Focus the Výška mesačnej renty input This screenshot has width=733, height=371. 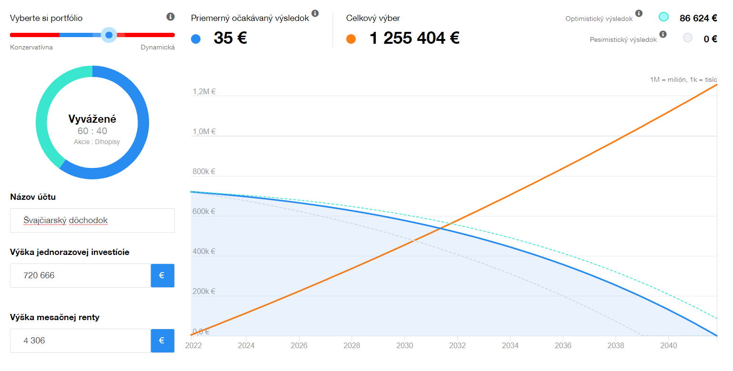[x=80, y=341]
